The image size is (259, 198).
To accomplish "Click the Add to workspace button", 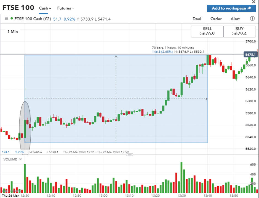I will point(231,8).
